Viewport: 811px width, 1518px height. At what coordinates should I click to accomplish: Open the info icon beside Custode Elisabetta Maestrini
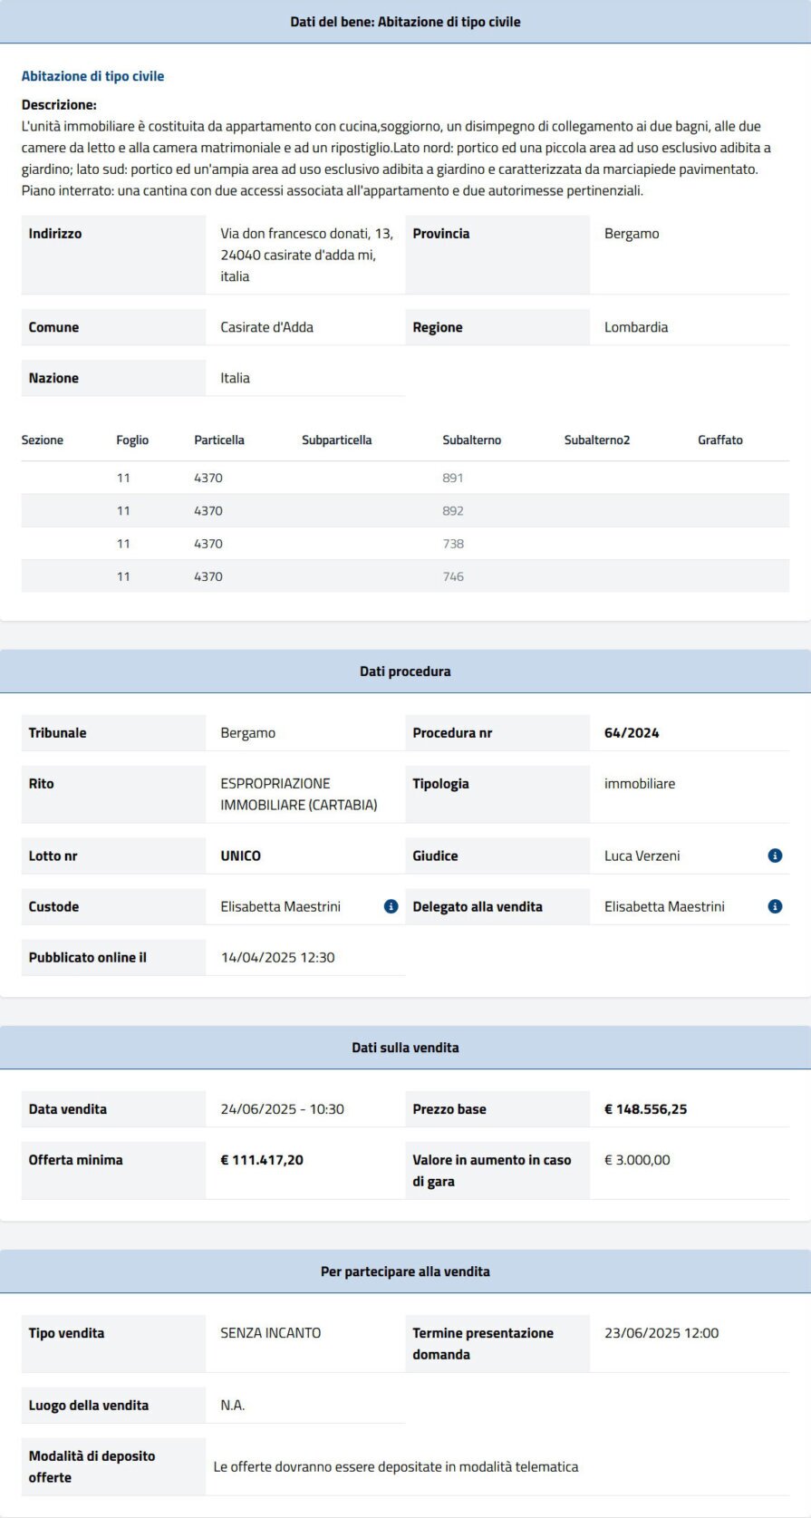(391, 906)
